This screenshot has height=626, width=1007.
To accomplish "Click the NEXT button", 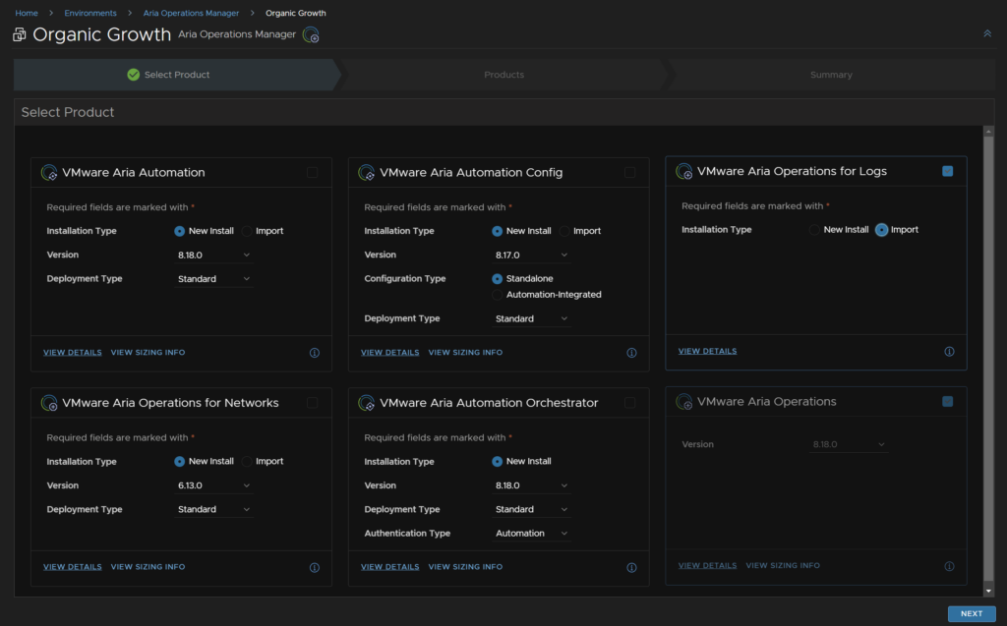I will click(x=971, y=614).
